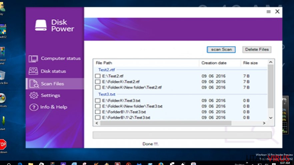This screenshot has height=165, width=294.
Task: Open the STOP shutdown desktop icon
Action: tap(3, 144)
